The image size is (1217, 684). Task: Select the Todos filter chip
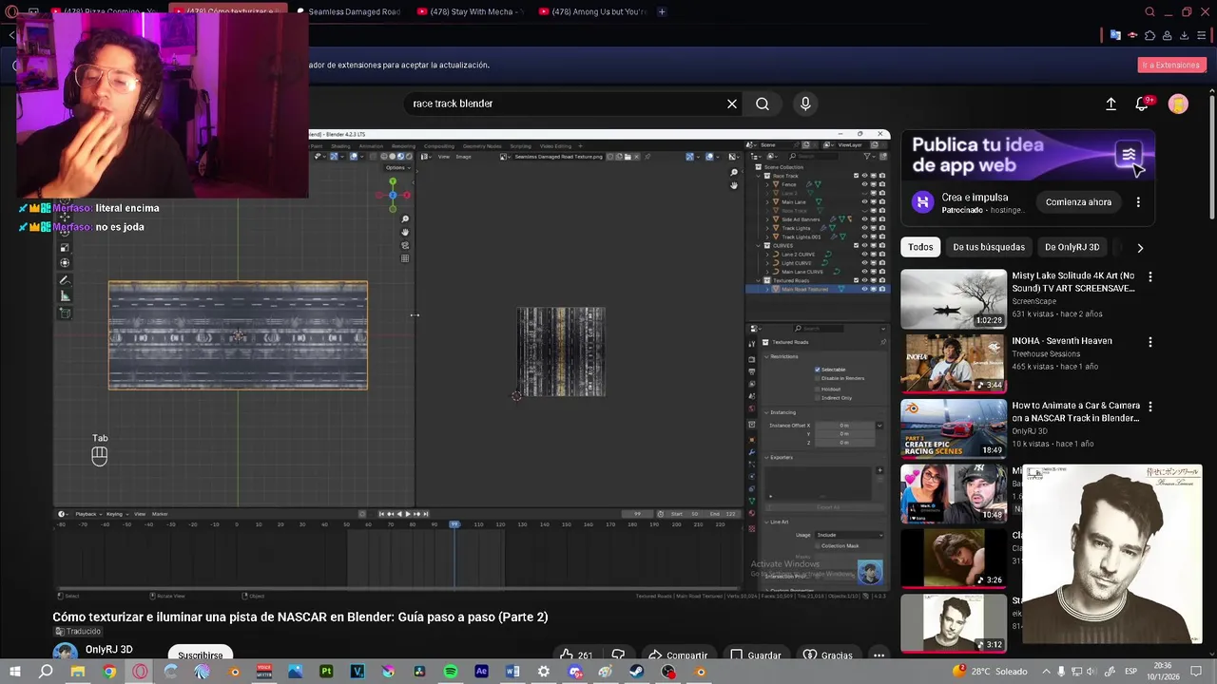920,247
